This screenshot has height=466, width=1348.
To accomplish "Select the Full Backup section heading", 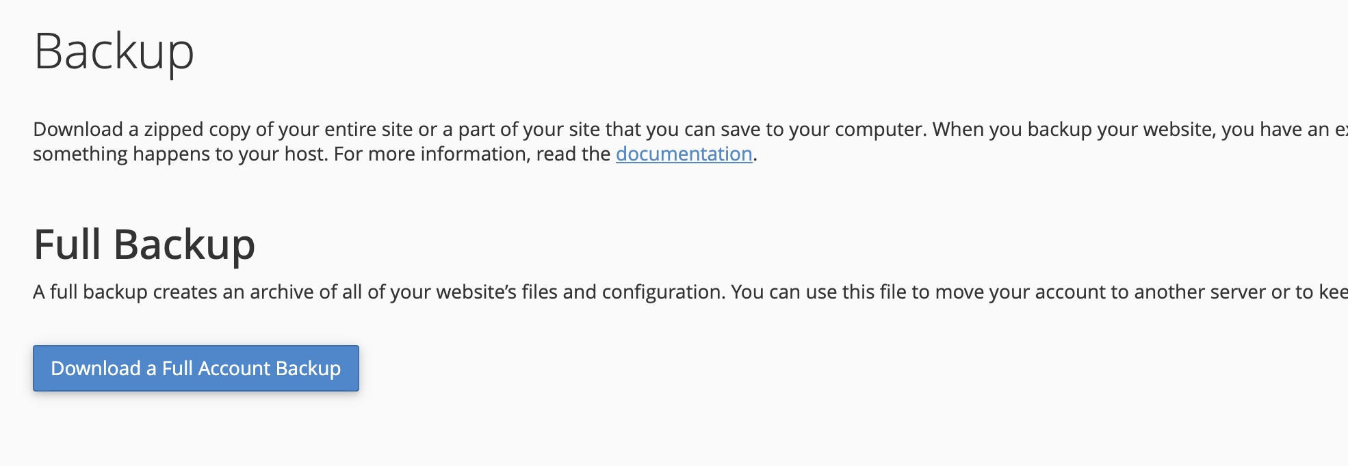I will (144, 245).
